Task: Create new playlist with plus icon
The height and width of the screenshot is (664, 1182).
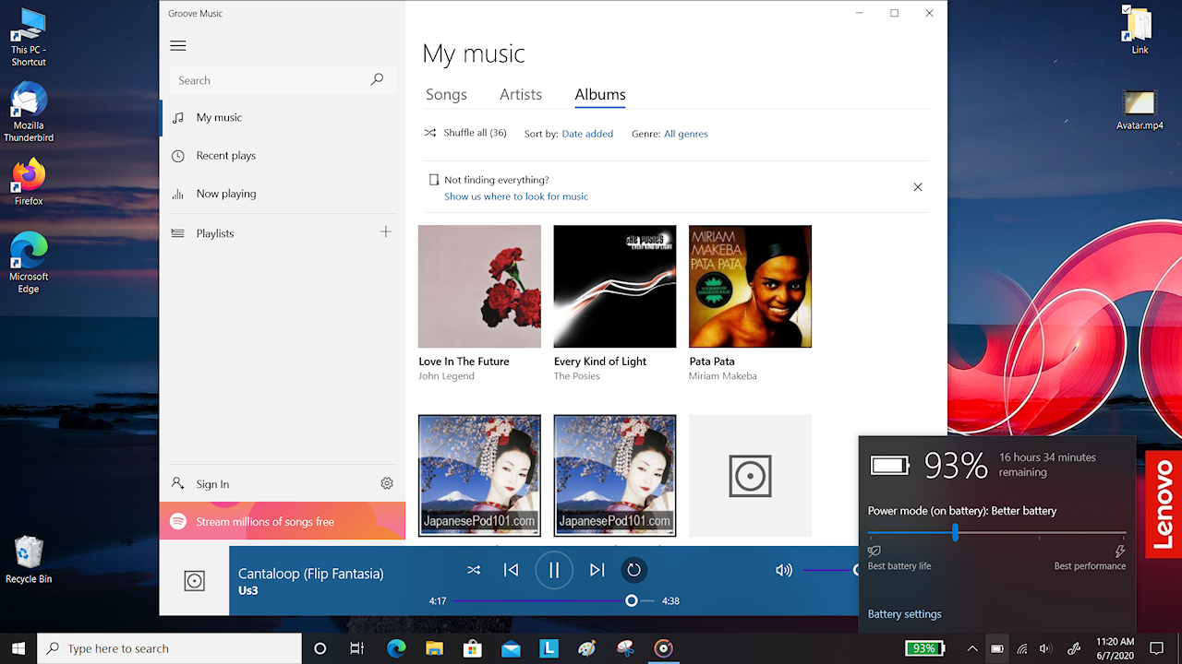Action: point(386,232)
